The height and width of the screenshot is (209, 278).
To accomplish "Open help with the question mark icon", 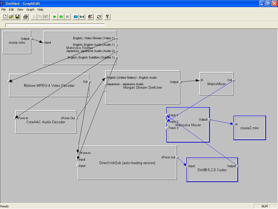I will coord(107,17).
